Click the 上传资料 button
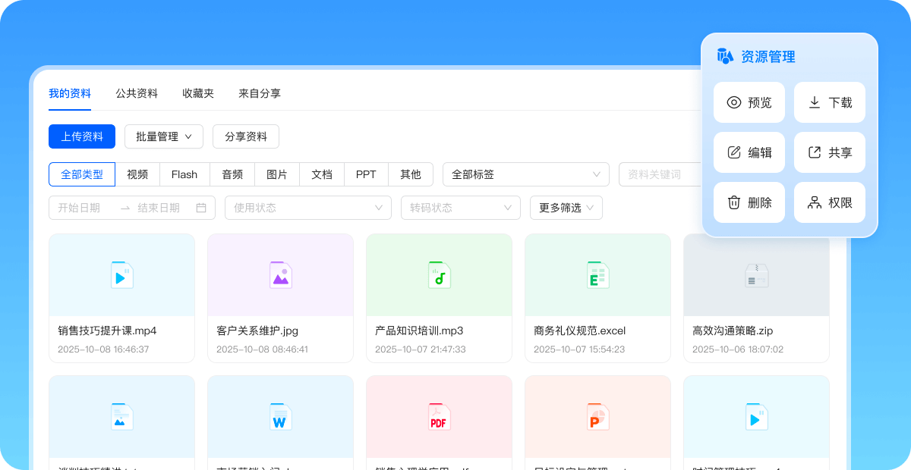911x470 pixels. click(82, 136)
